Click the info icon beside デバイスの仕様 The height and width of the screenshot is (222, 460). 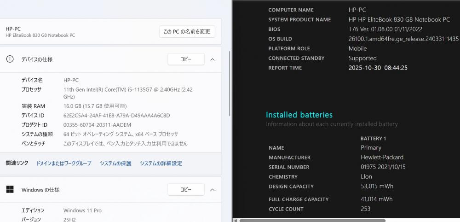pos(10,59)
